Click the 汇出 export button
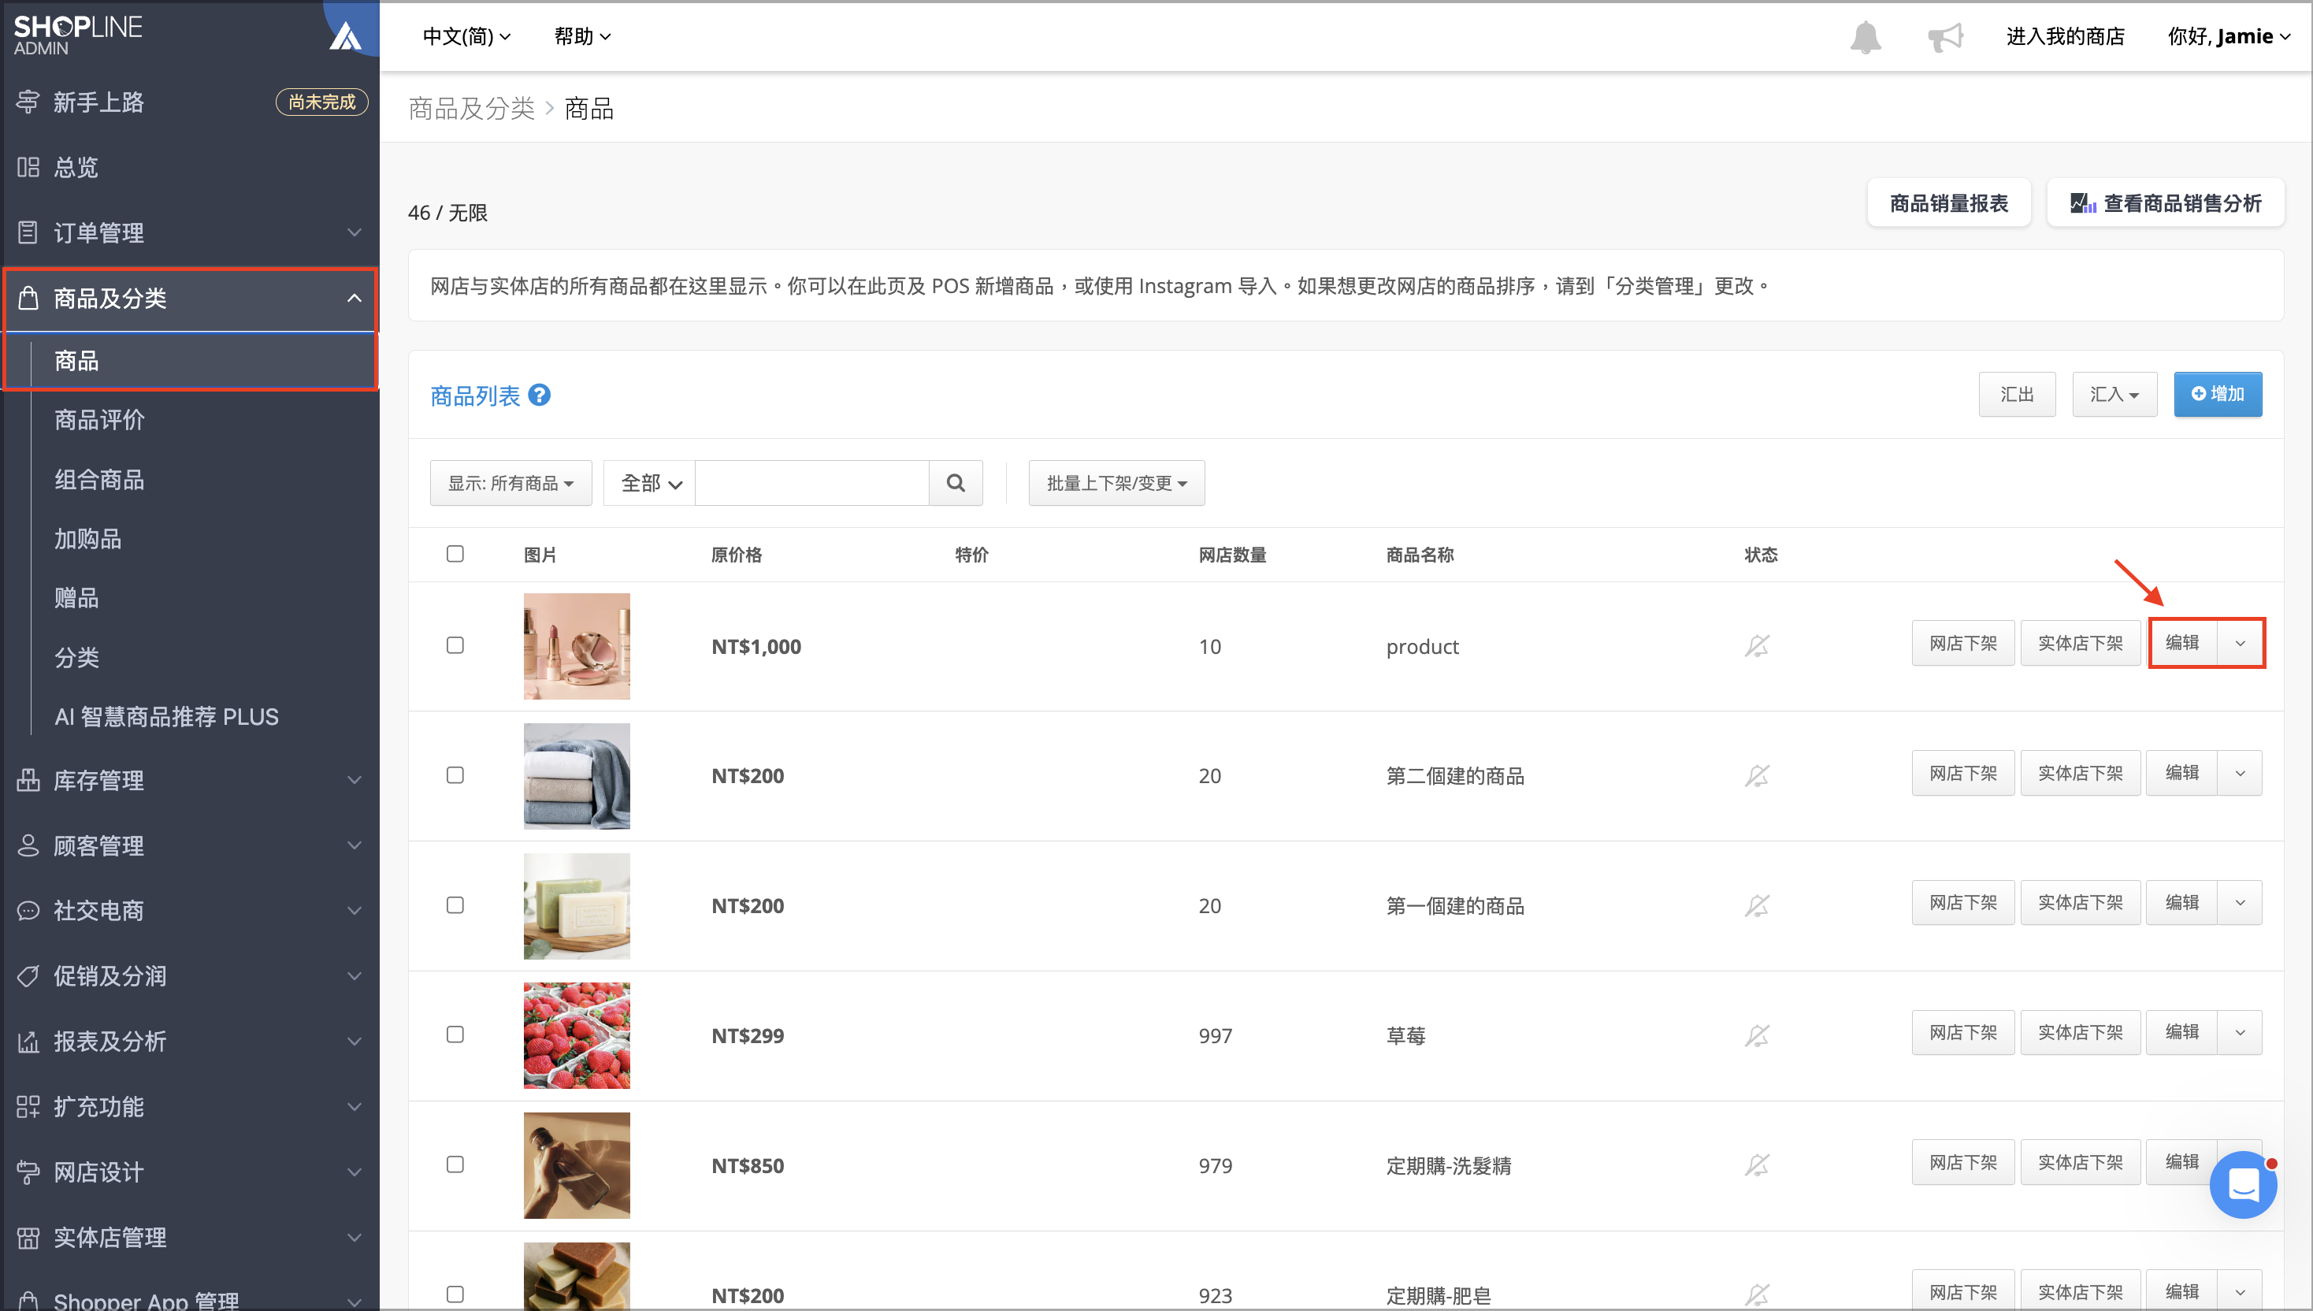 coord(2017,395)
